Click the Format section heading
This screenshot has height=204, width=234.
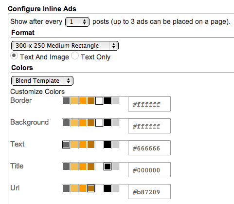23,33
